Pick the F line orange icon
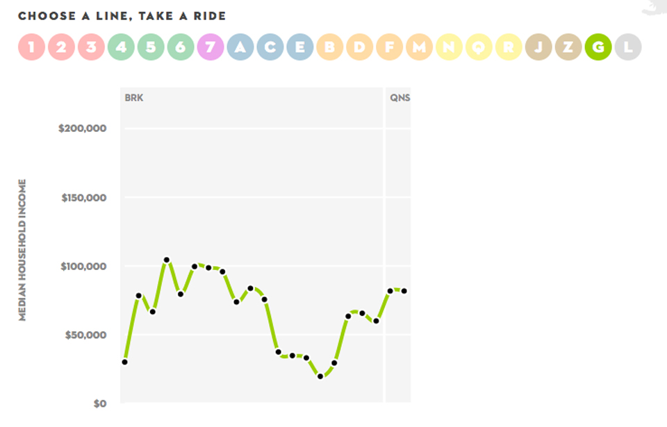667x427 pixels. (x=389, y=47)
